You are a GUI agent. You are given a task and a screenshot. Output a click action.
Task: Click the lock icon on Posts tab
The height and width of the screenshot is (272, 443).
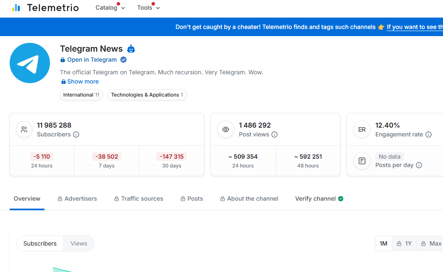pyautogui.click(x=183, y=199)
